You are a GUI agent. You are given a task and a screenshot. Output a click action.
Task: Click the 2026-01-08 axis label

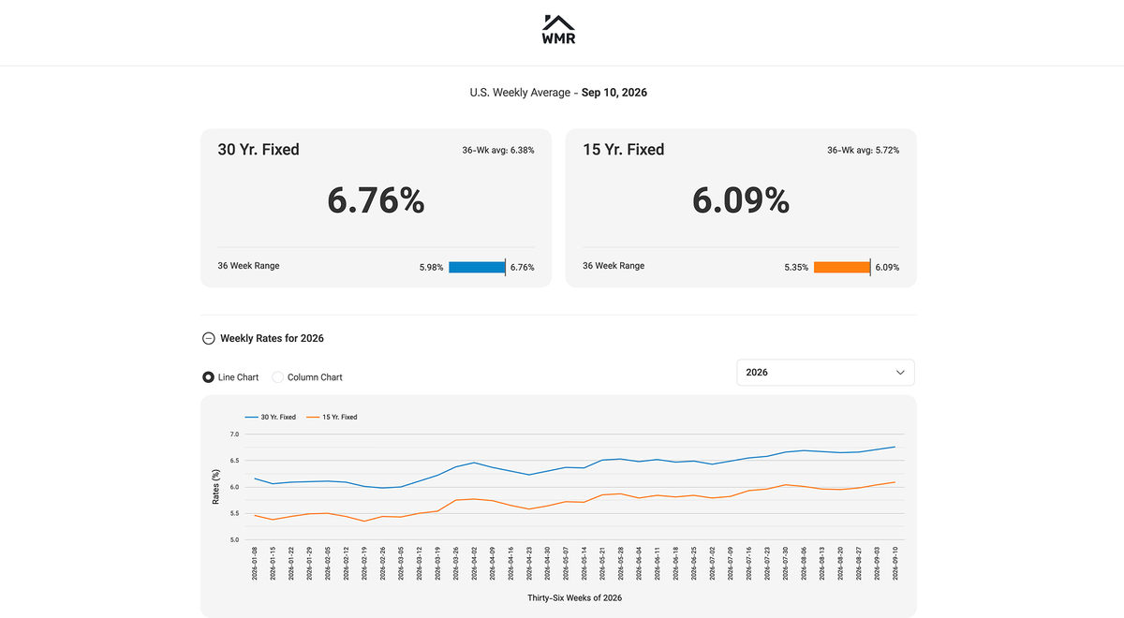click(255, 564)
